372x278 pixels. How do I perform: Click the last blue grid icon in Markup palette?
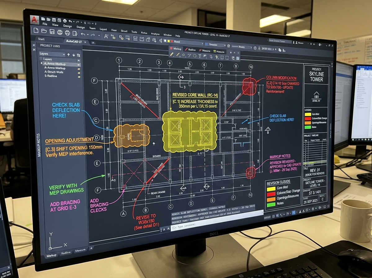238,58
